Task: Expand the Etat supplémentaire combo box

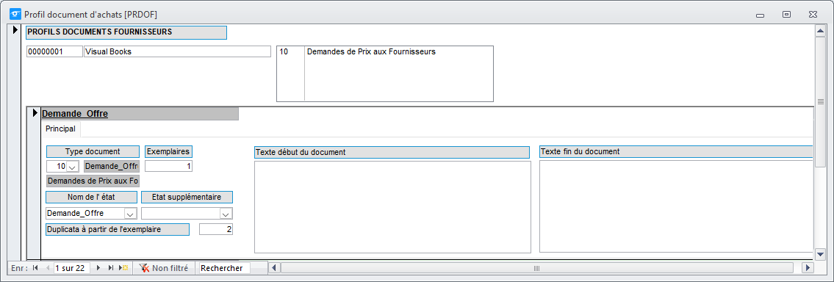Action: pyautogui.click(x=226, y=214)
